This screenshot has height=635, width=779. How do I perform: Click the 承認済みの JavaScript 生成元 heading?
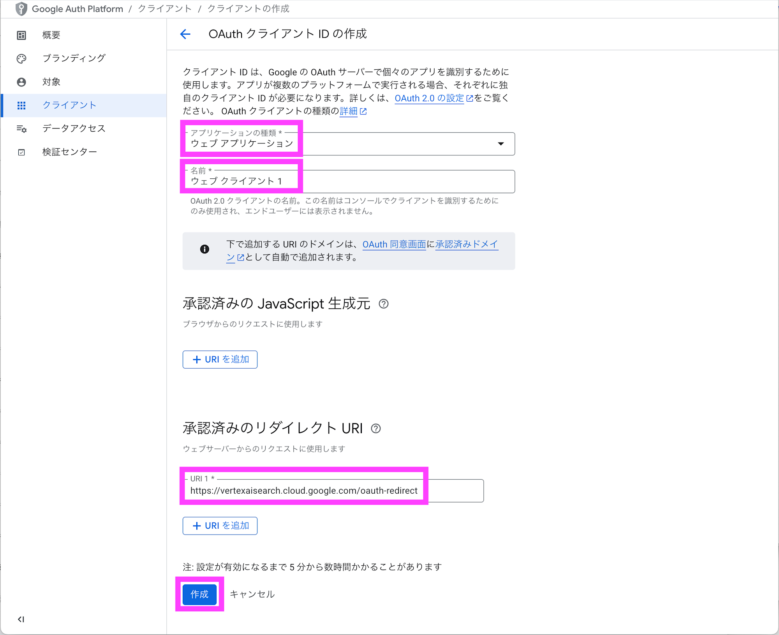(277, 304)
